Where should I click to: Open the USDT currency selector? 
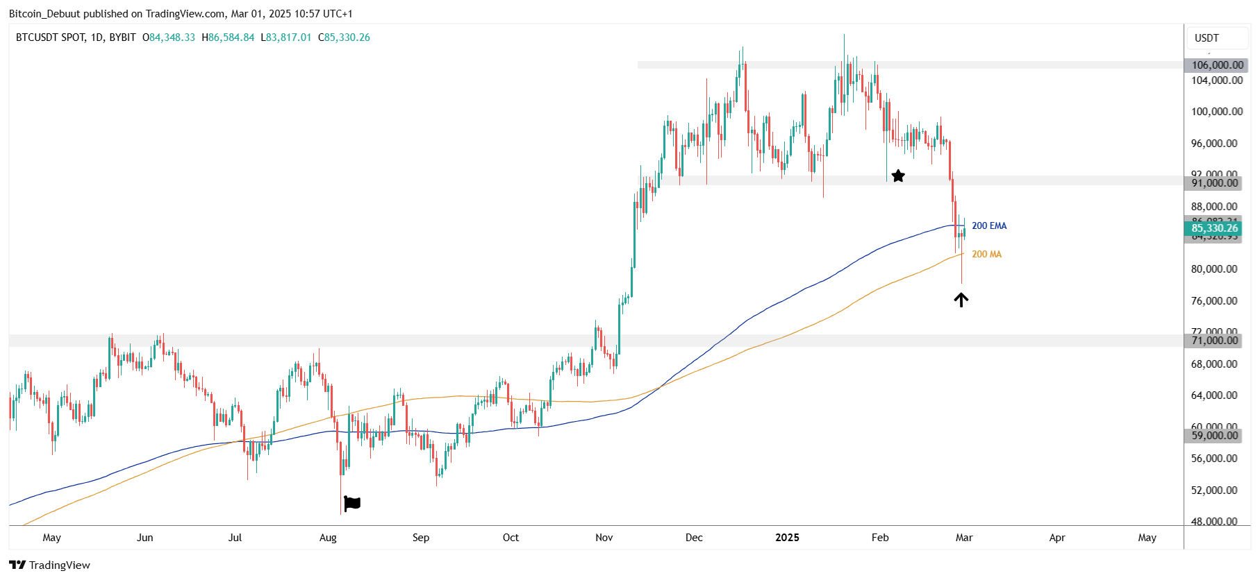point(1207,38)
